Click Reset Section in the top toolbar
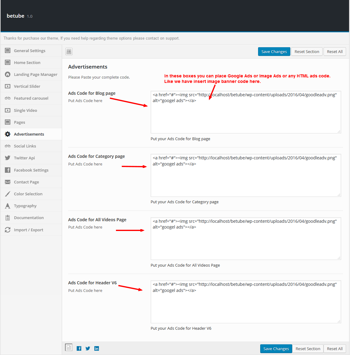 pyautogui.click(x=307, y=51)
